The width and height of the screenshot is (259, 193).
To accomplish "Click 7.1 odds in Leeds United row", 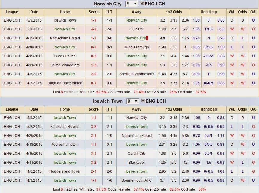I will tap(162, 56).
